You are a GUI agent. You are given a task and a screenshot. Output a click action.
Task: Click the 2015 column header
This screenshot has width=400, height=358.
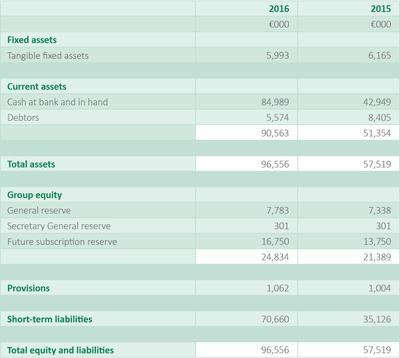(x=381, y=9)
